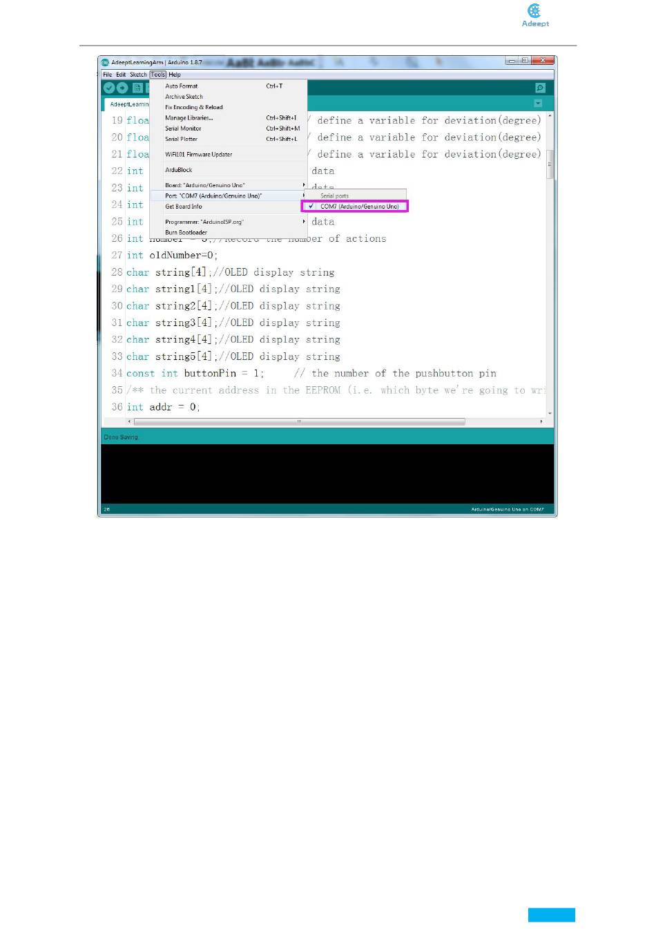Open the Help menu
Screen dimensions: 656x952
click(175, 75)
